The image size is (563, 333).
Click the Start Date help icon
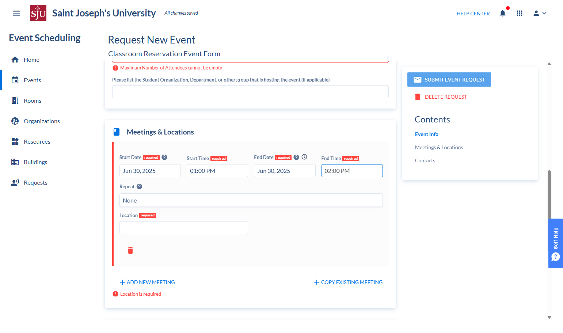164,157
